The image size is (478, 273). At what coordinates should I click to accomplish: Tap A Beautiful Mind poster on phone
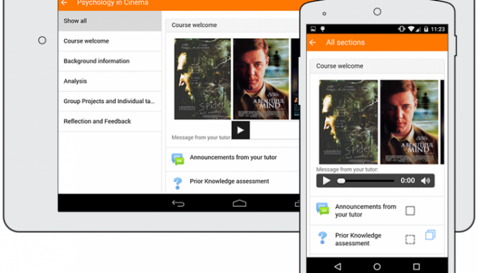[x=409, y=122]
